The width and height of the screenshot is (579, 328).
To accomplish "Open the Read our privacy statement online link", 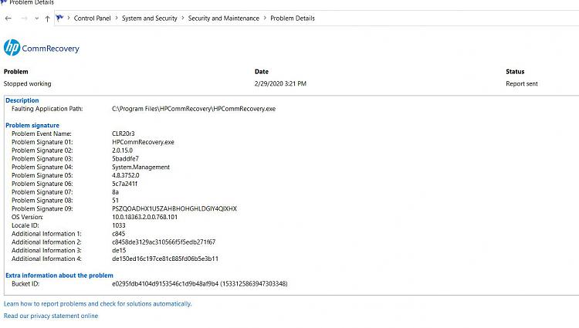I will [51, 316].
